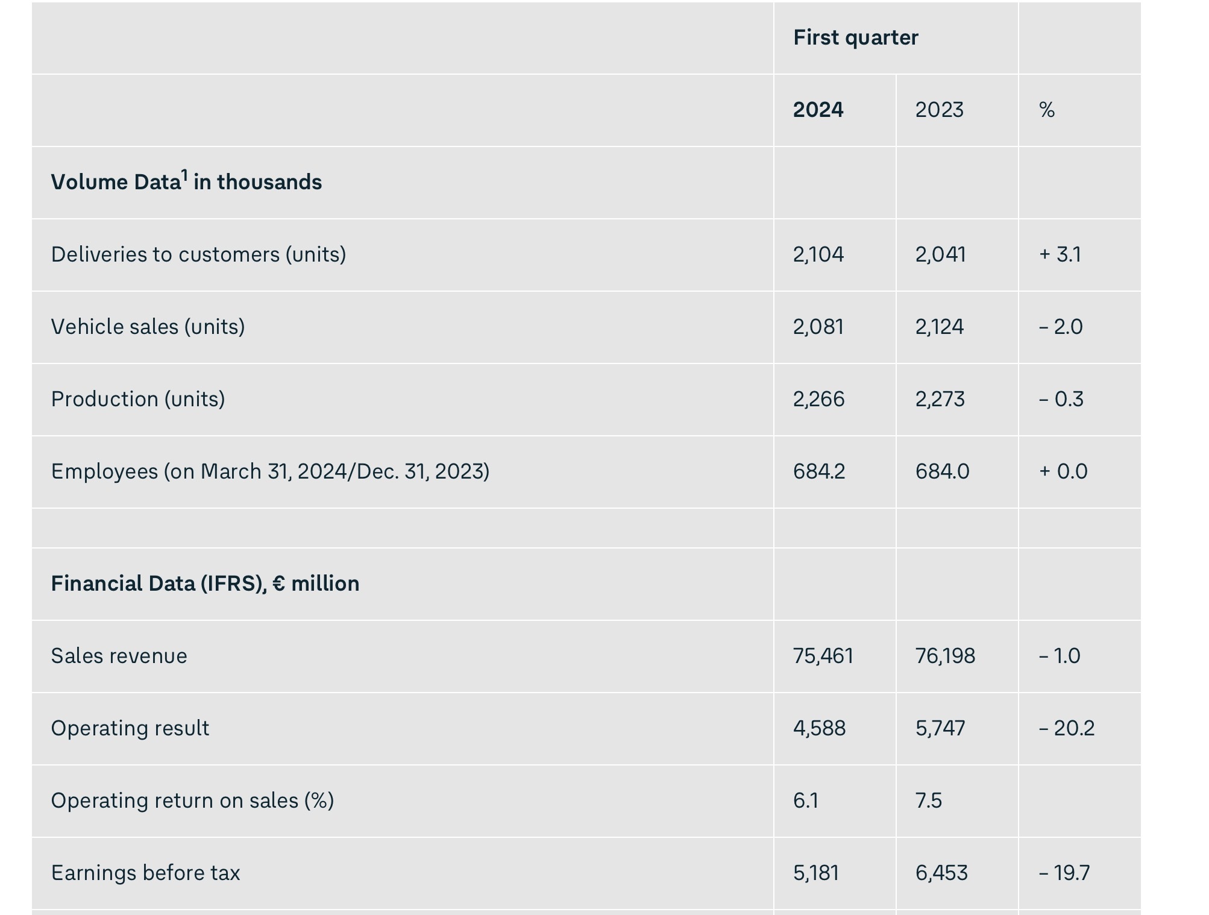This screenshot has width=1209, height=915.
Task: Select the 2024 deliveries value 2,104
Action: tap(818, 254)
